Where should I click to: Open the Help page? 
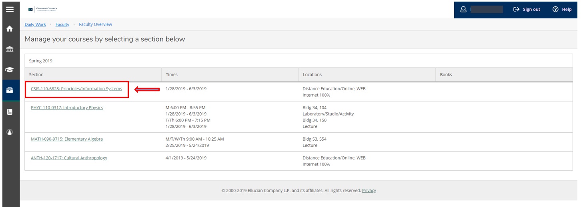click(562, 9)
